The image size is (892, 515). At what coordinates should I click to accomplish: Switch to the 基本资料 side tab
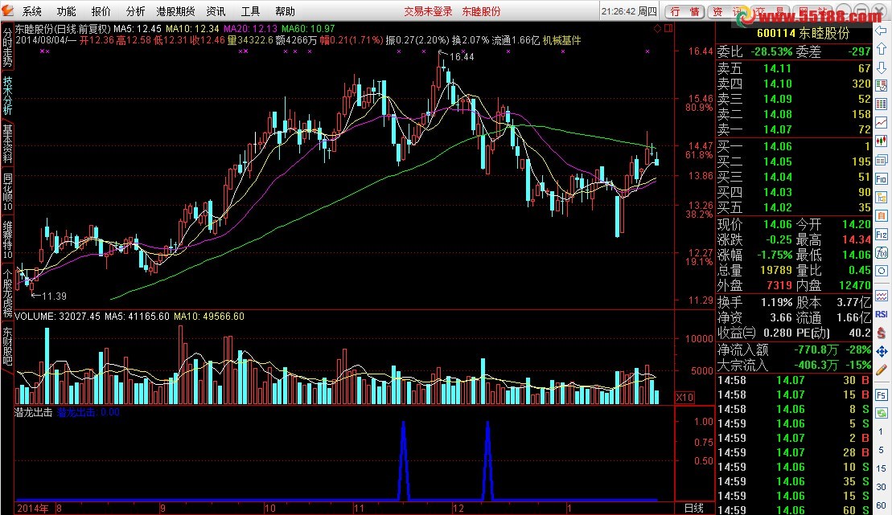pyautogui.click(x=7, y=145)
